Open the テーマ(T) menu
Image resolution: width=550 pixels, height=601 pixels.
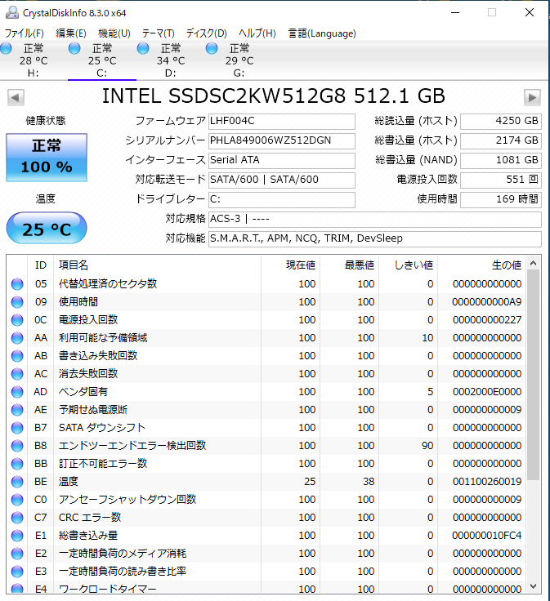[158, 33]
